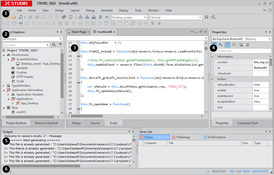Select the HTTP Header tree item
This screenshot has height=175, width=274.
(25, 77)
